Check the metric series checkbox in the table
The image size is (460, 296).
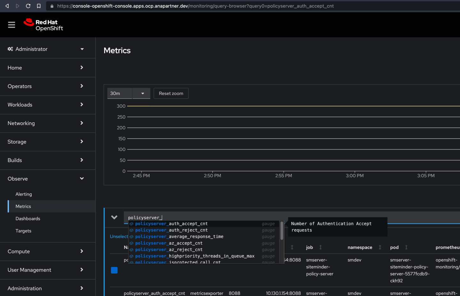pos(114,270)
